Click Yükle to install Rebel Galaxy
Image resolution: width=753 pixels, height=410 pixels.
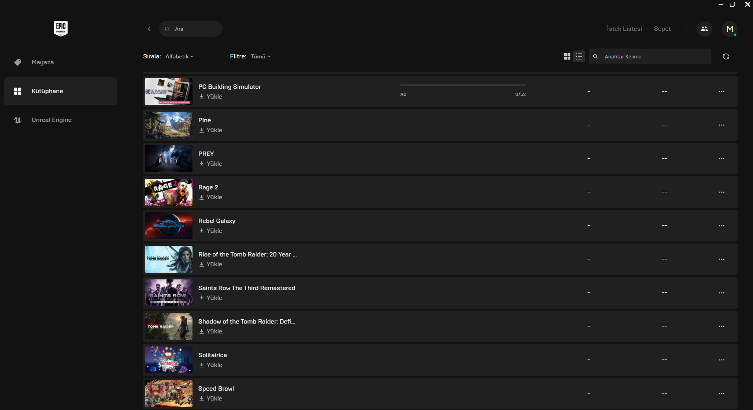(211, 231)
